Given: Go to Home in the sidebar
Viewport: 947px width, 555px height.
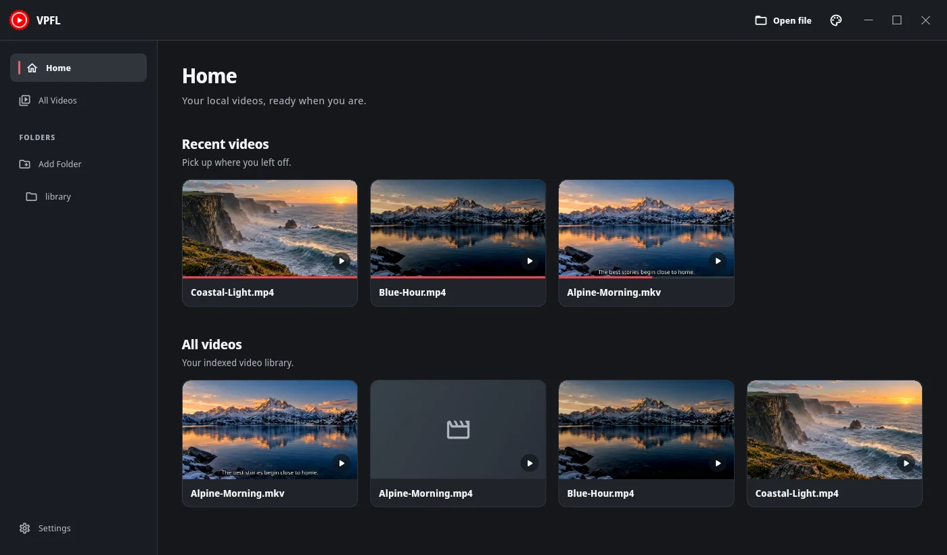Looking at the screenshot, I should 78,68.
